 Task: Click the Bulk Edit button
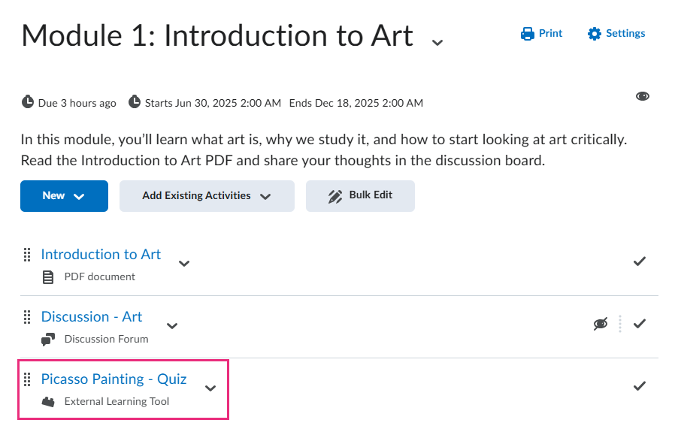[360, 196]
